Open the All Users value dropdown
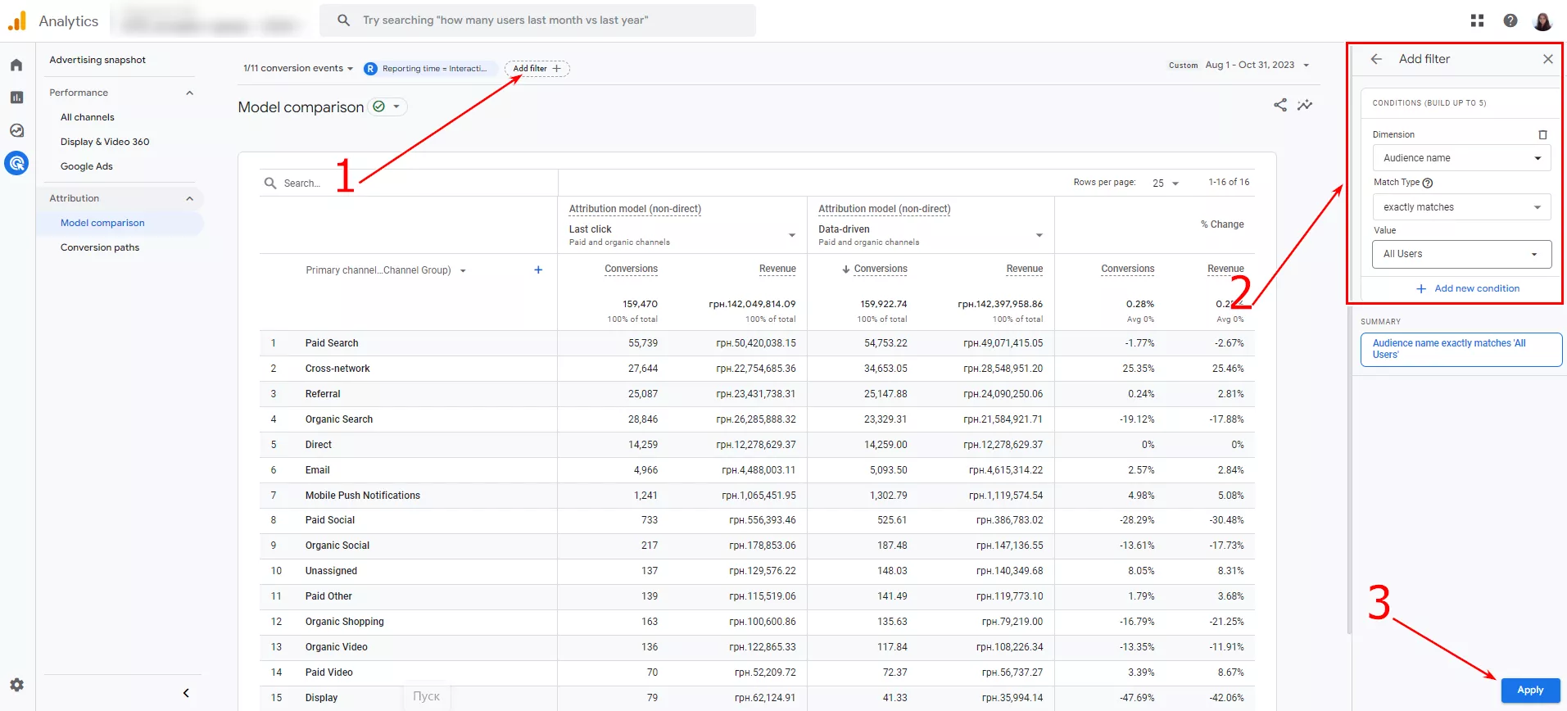1567x711 pixels. point(1461,254)
